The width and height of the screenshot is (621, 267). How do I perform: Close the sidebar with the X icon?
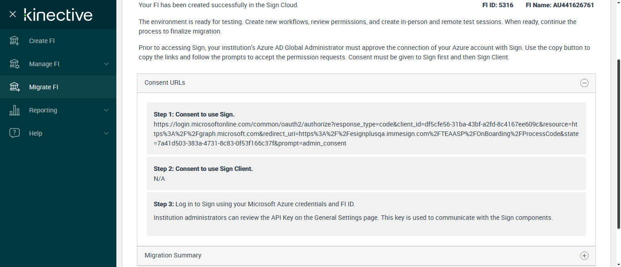click(x=13, y=15)
